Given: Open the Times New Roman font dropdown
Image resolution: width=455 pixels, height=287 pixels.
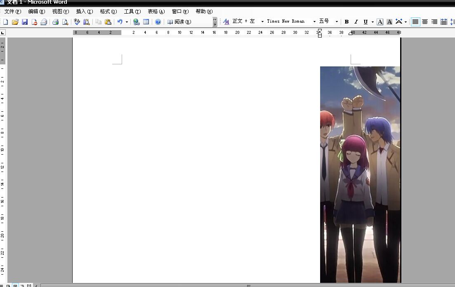Looking at the screenshot, I should [314, 21].
